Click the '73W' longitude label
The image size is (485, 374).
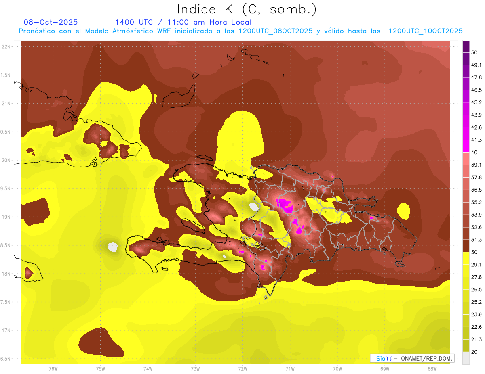point(195,369)
